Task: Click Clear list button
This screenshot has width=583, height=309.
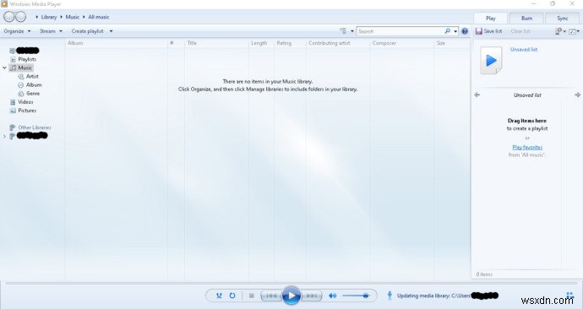Action: (520, 31)
